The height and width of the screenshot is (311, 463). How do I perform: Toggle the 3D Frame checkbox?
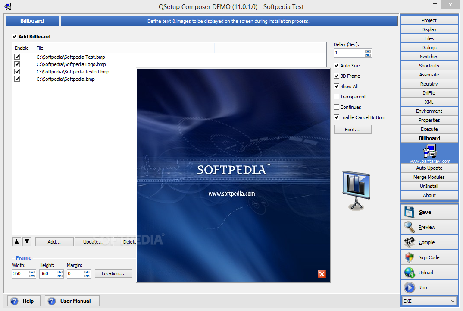[x=336, y=76]
